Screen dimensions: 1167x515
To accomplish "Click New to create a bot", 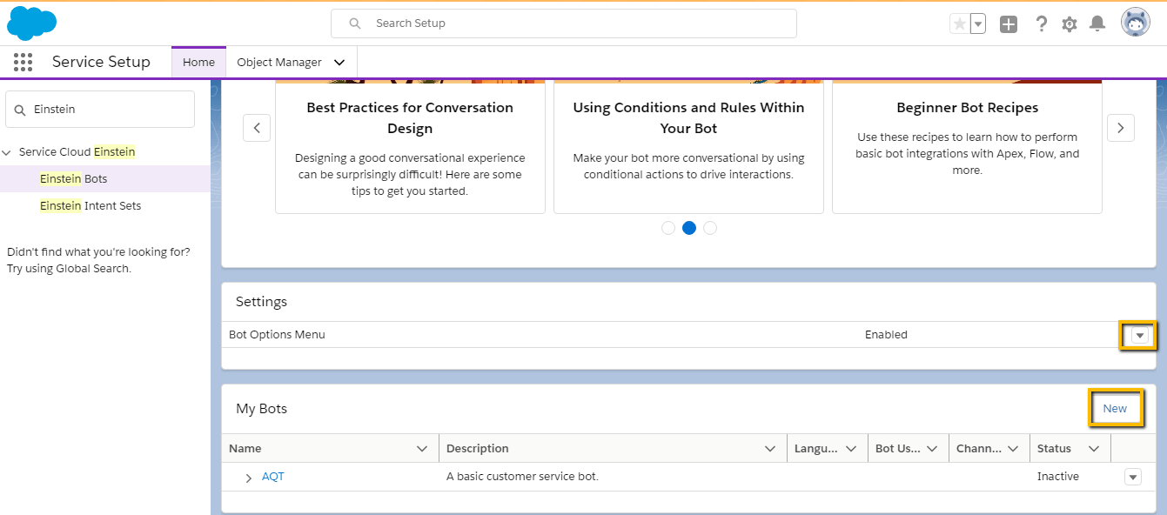I will click(x=1116, y=407).
